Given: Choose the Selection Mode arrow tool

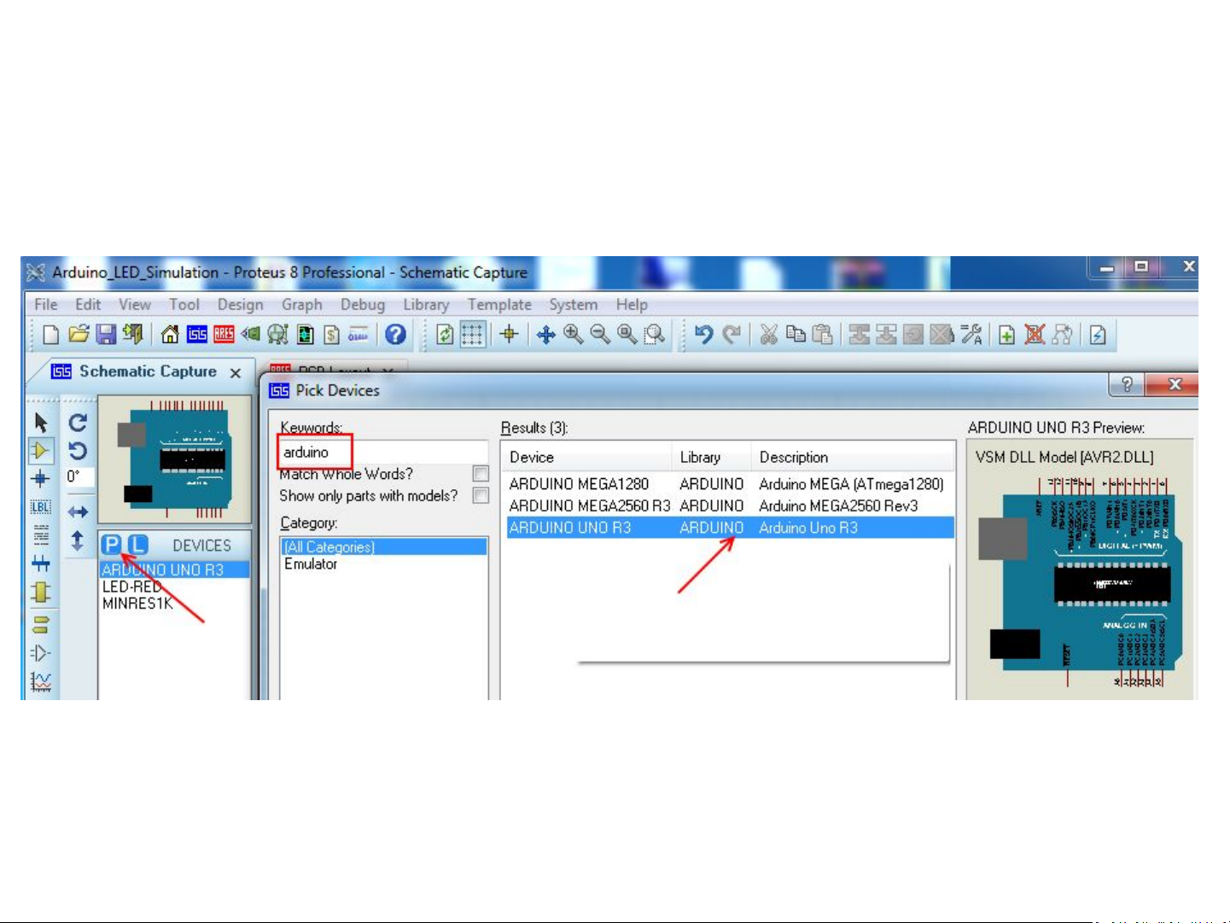Looking at the screenshot, I should [x=40, y=422].
